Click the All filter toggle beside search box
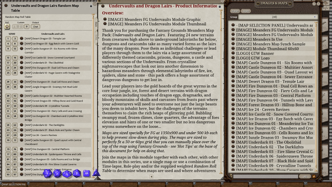 click(x=305, y=177)
